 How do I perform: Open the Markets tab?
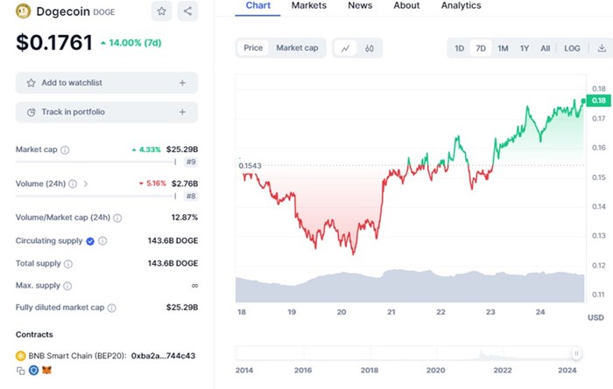(308, 6)
